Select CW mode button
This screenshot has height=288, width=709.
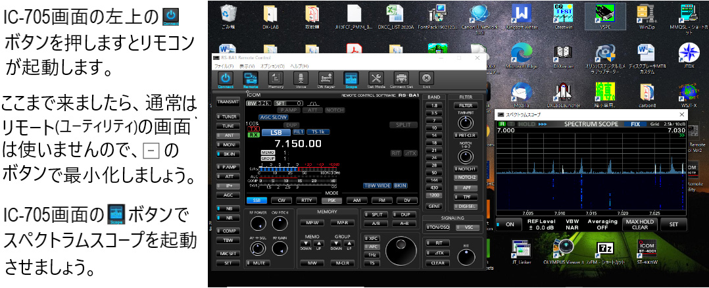[x=281, y=201]
